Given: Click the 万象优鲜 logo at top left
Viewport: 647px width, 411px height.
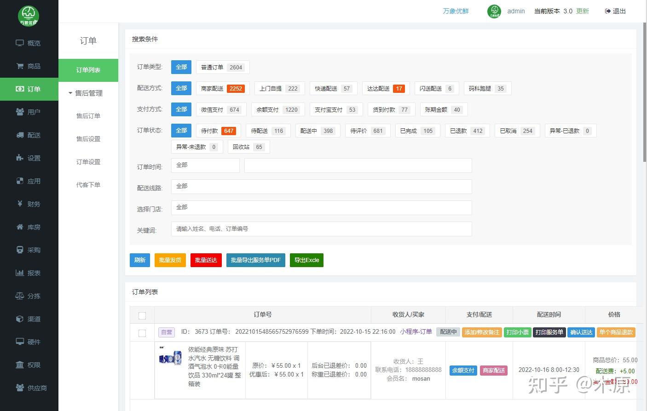Looking at the screenshot, I should click(29, 16).
